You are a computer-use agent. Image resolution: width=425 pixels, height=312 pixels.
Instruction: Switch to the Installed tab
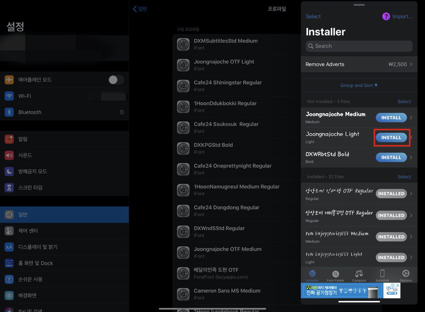pyautogui.click(x=382, y=276)
